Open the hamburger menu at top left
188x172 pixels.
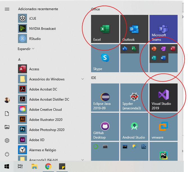[x=7, y=9]
